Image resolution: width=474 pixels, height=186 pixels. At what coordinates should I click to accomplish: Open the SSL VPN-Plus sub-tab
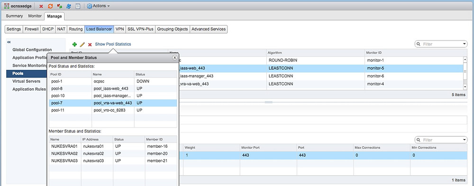tap(140, 29)
